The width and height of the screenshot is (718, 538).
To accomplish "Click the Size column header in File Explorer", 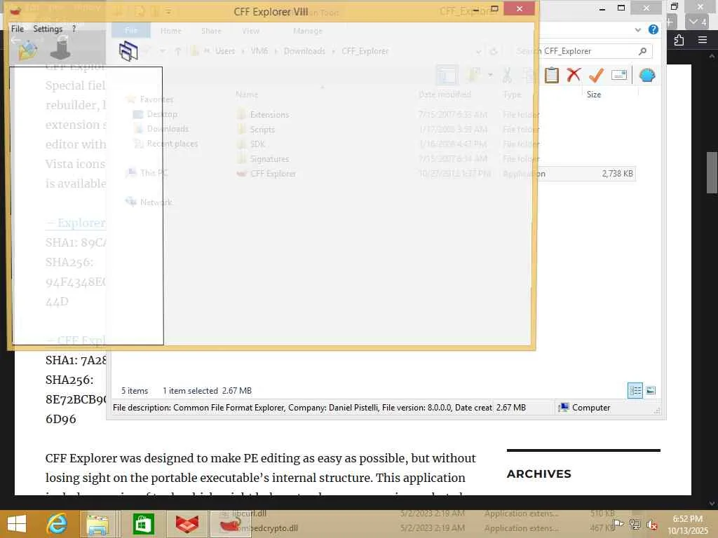I will tap(594, 95).
